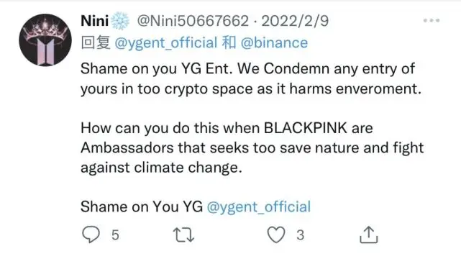Click the reply speech bubble icon
Viewport: 461px width, 259px height.
tap(91, 235)
